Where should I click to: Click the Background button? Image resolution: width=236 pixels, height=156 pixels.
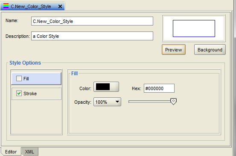(210, 50)
